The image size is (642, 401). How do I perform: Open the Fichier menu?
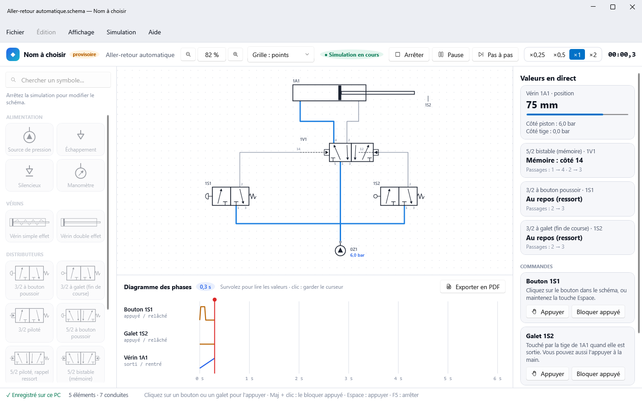coord(15,32)
